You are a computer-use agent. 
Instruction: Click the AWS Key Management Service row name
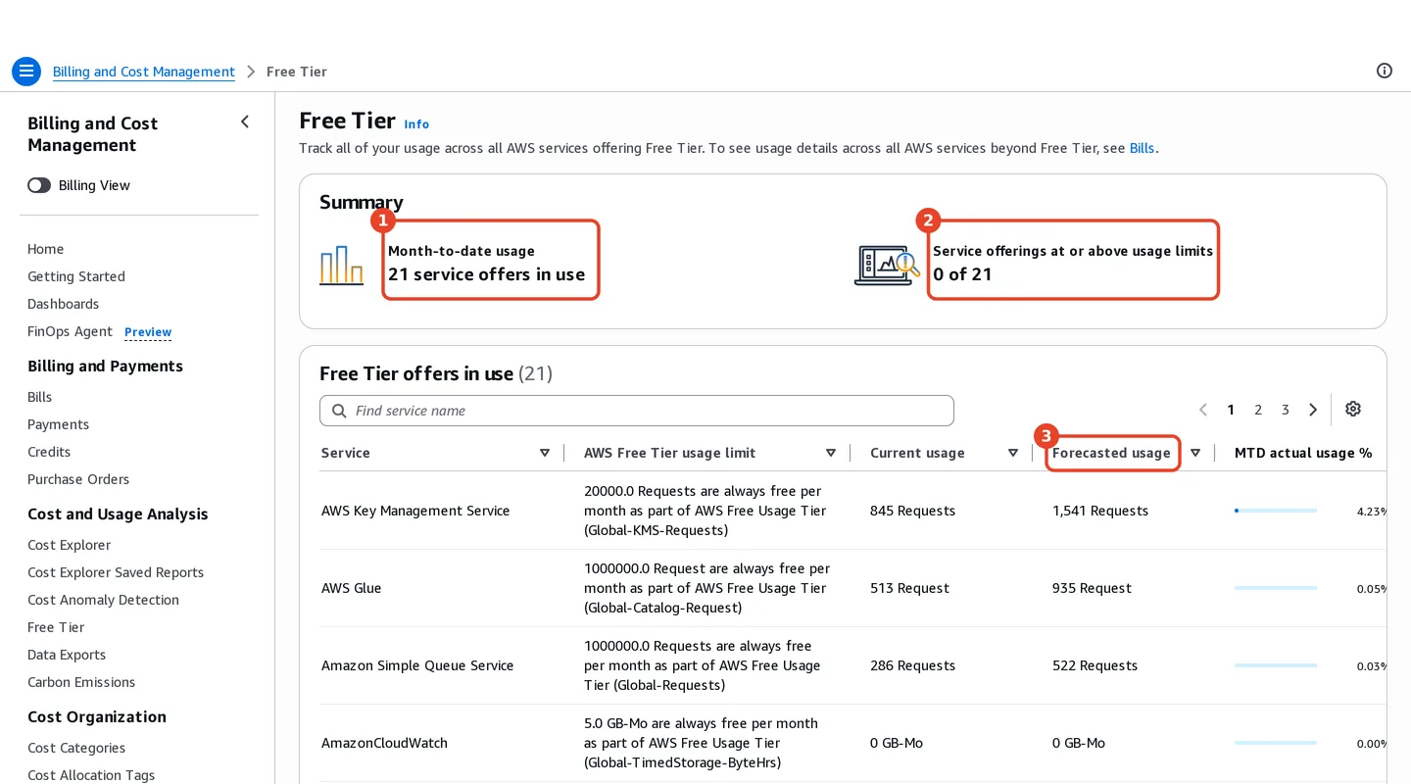(415, 511)
